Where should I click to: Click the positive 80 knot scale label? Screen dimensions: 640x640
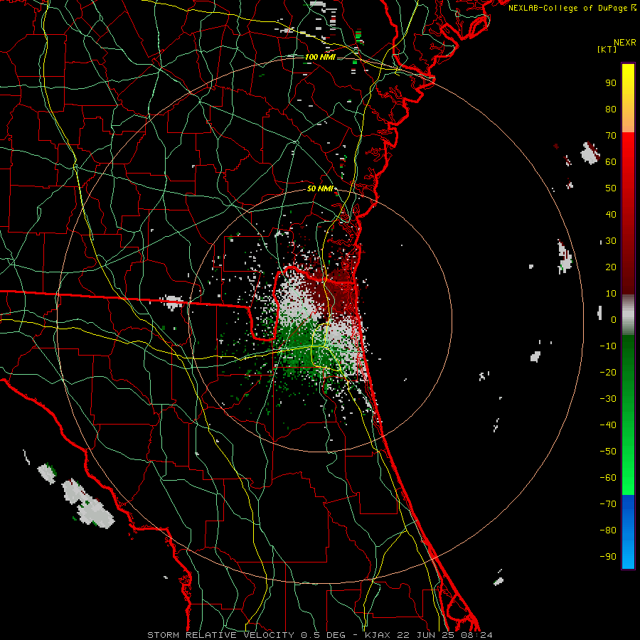click(x=611, y=110)
